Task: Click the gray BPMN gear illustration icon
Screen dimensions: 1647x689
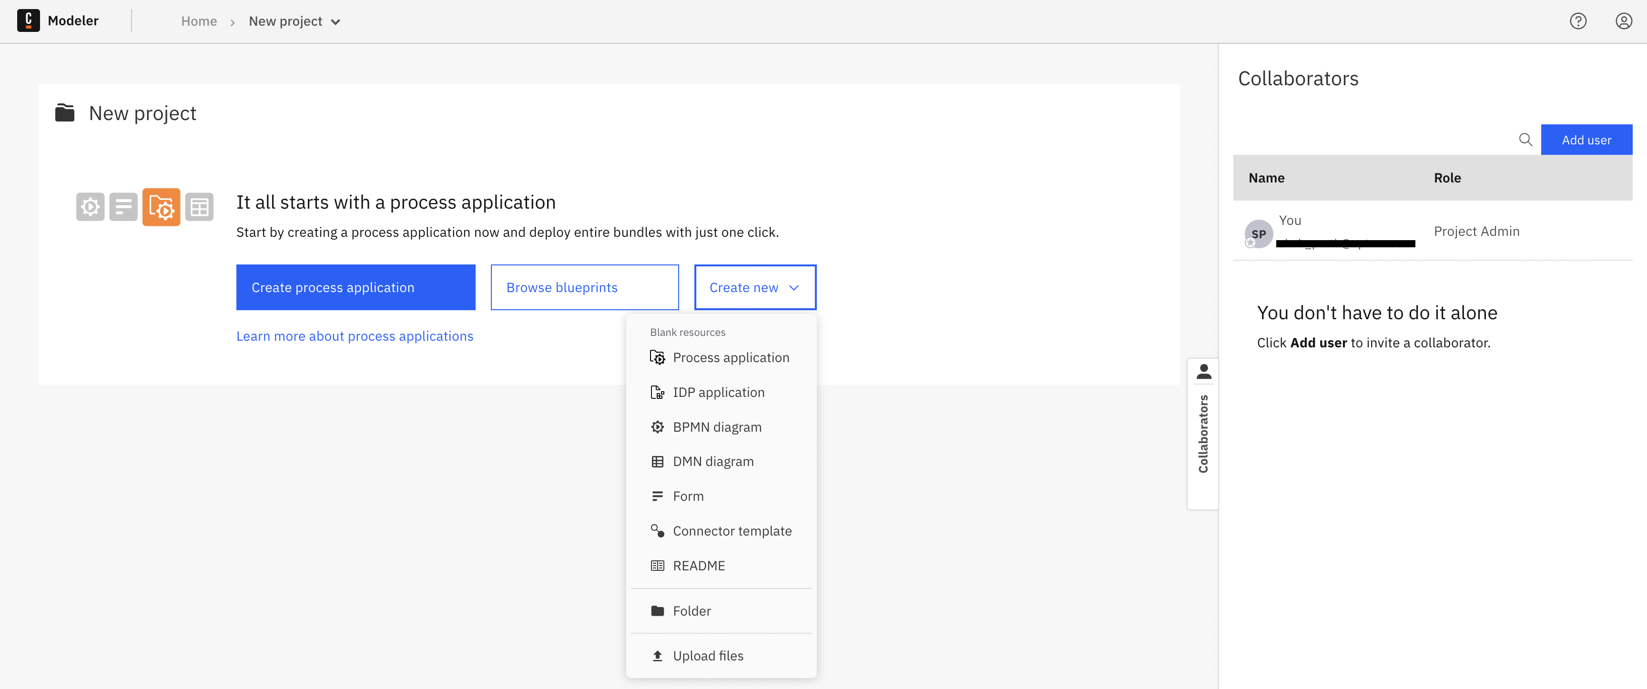Action: click(90, 207)
